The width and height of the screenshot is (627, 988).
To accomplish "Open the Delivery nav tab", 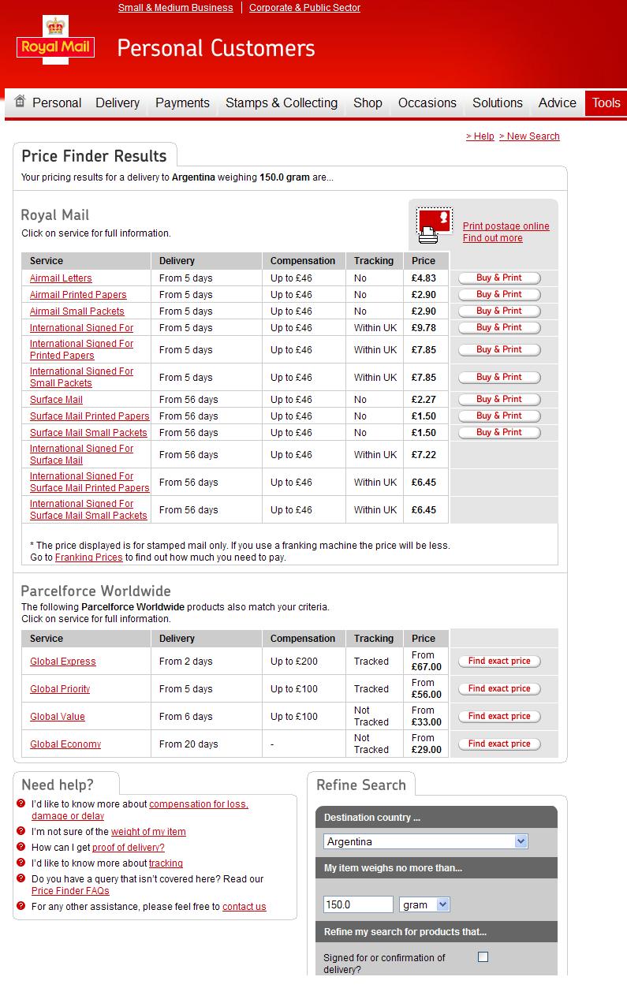I will 118,103.
